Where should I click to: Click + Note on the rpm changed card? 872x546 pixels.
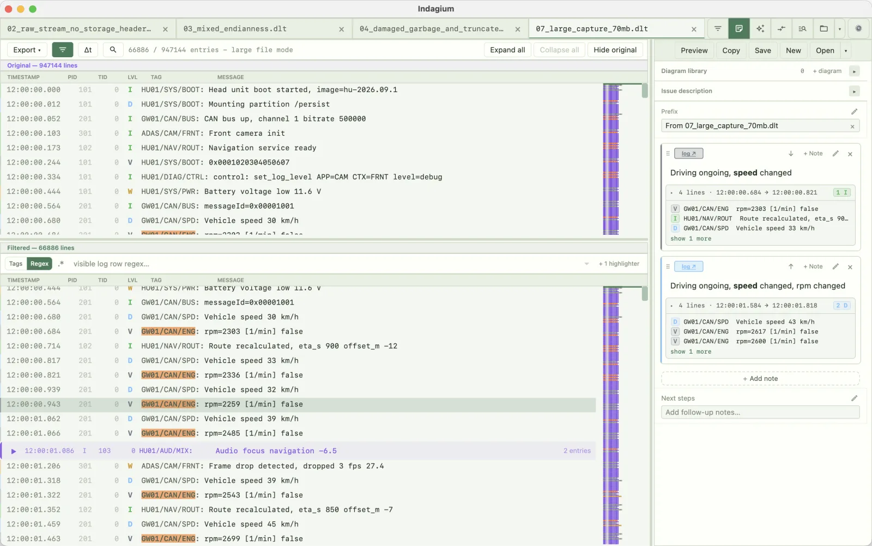pyautogui.click(x=813, y=266)
